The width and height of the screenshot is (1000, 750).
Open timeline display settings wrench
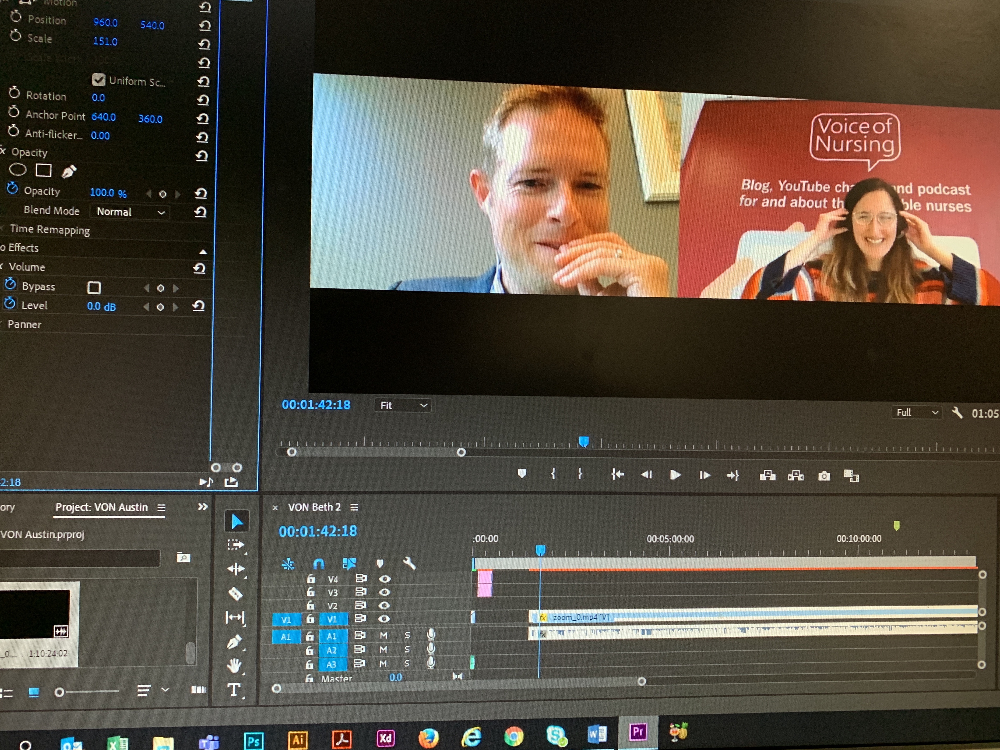409,563
